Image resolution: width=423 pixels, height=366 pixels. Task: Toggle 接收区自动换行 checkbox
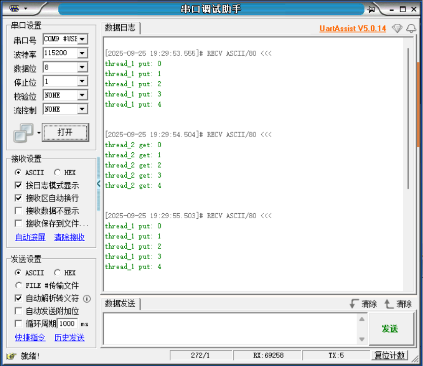[18, 198]
